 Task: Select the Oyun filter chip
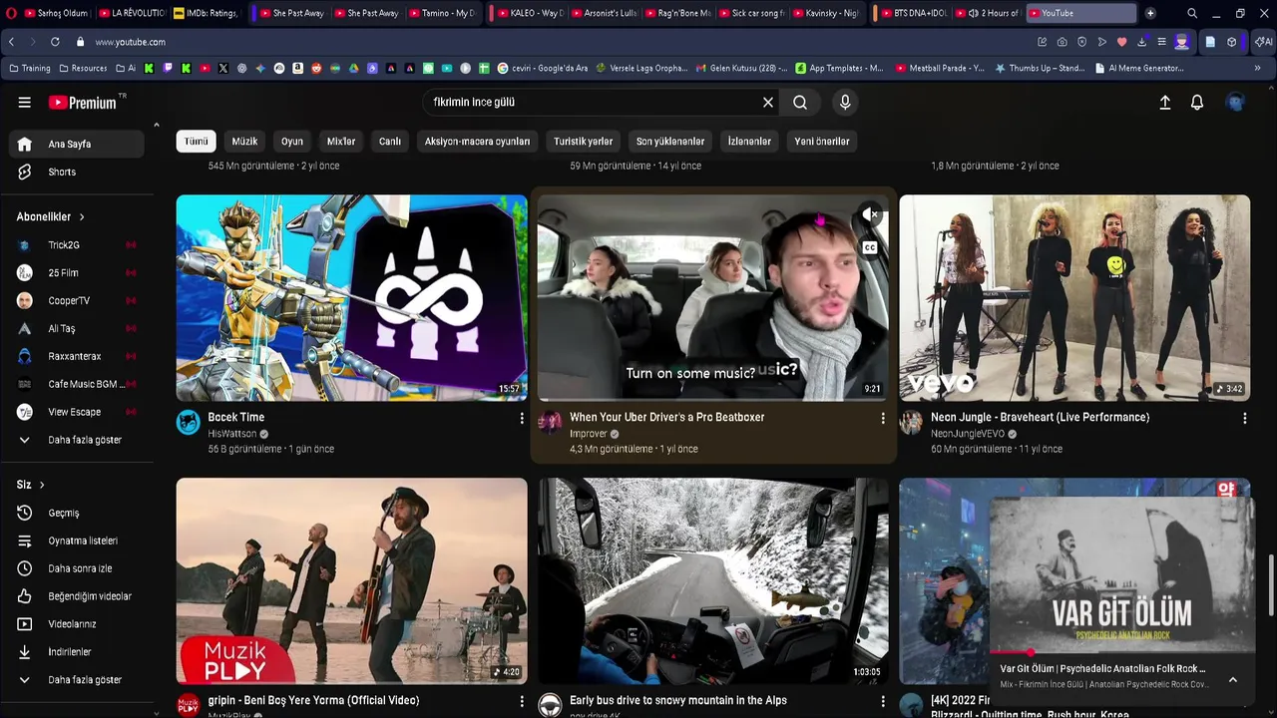click(x=292, y=142)
